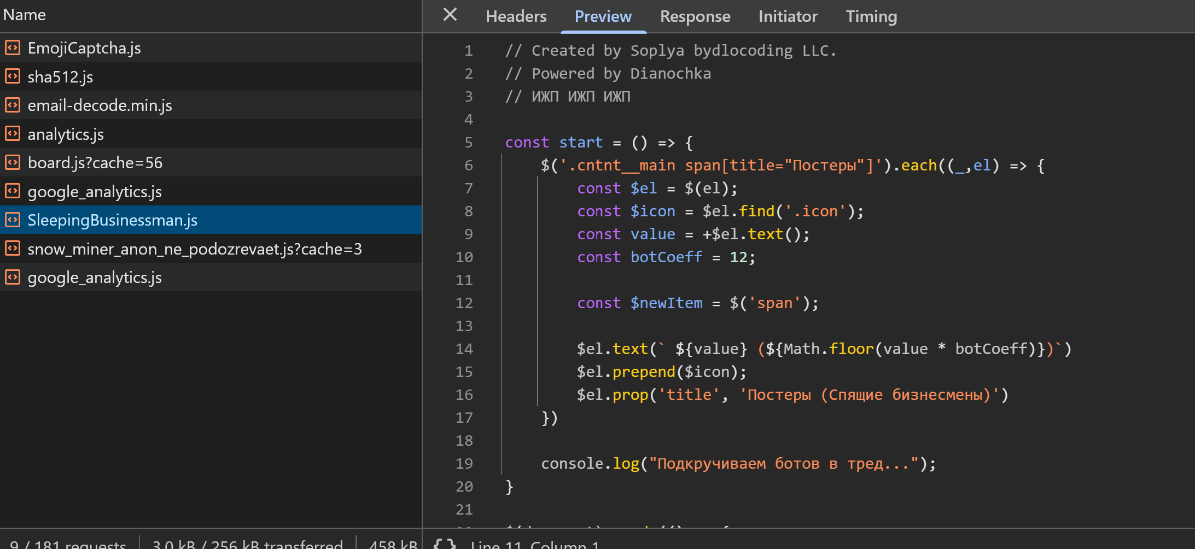Click the script icon next to EmojiCaptcha.js
Screen dimensions: 1195x549
13,48
